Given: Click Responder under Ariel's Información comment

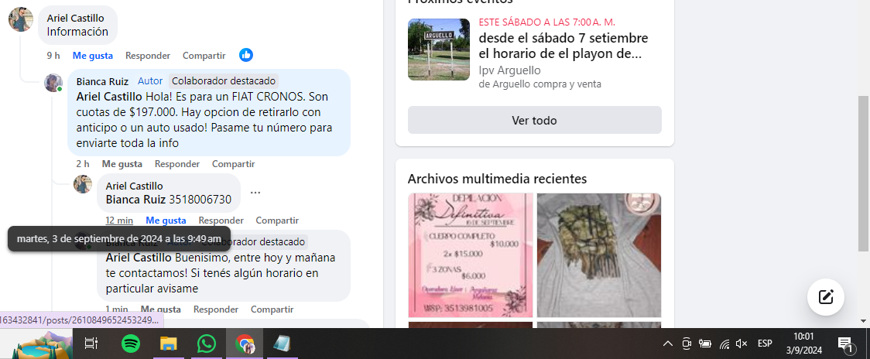Looking at the screenshot, I should pos(148,56).
